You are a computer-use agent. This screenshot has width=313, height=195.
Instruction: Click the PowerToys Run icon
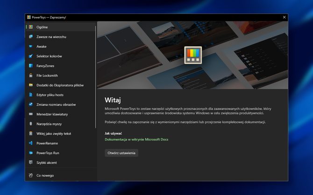click(31, 153)
